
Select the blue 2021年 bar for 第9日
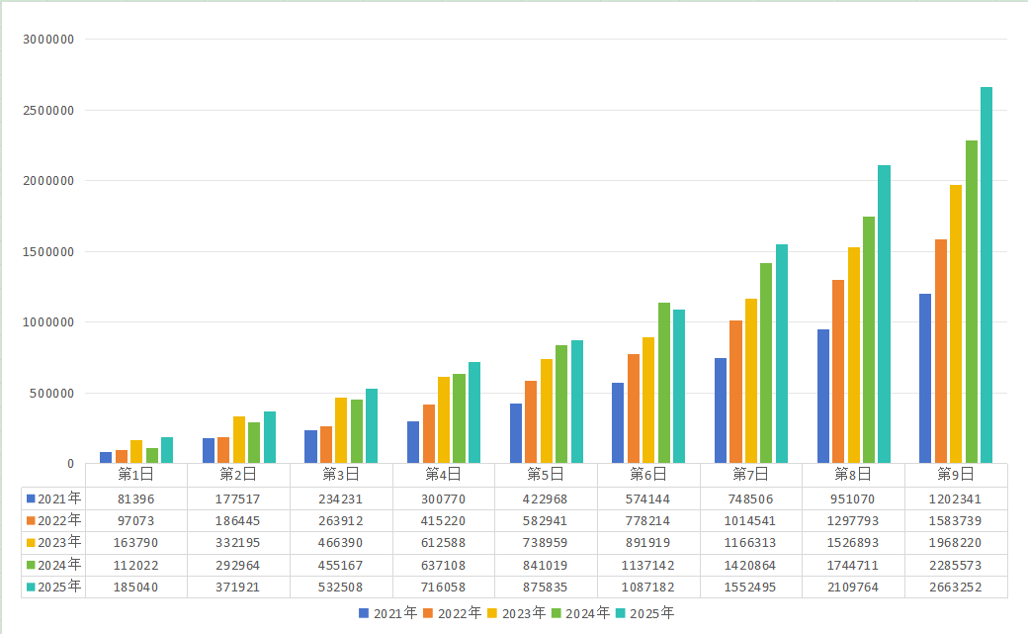click(x=925, y=379)
